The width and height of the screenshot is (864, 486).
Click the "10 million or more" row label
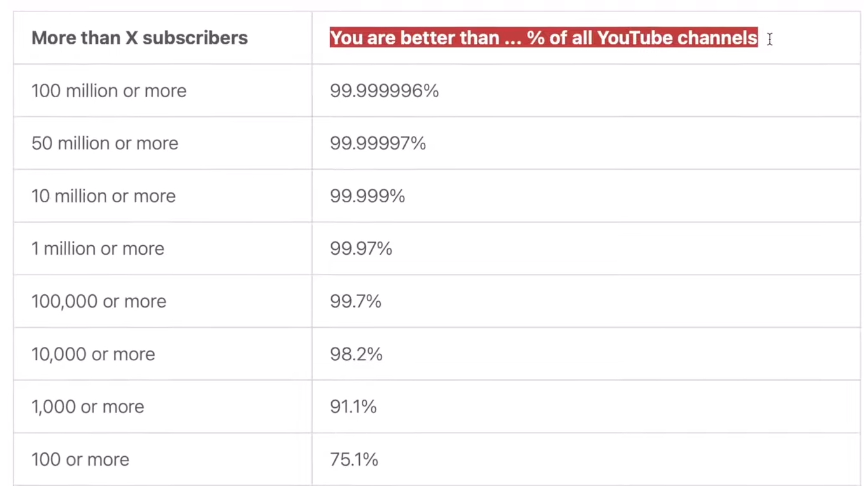click(x=104, y=196)
